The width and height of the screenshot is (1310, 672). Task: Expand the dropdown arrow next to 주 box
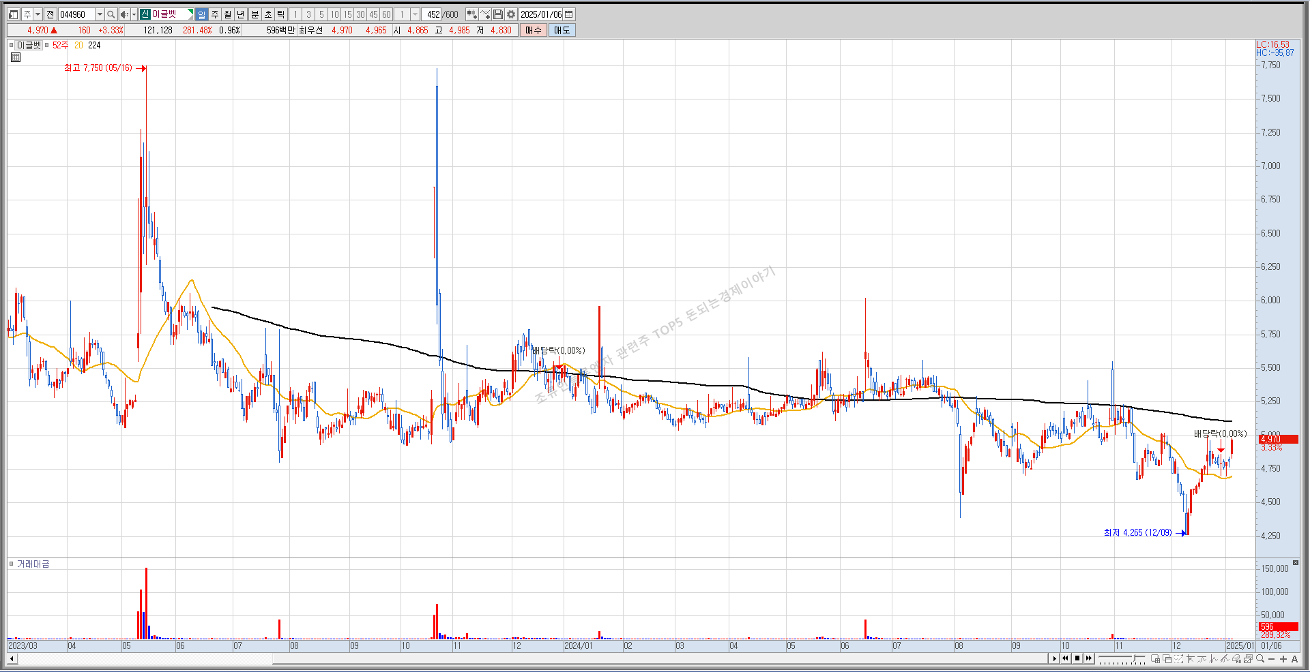point(38,14)
